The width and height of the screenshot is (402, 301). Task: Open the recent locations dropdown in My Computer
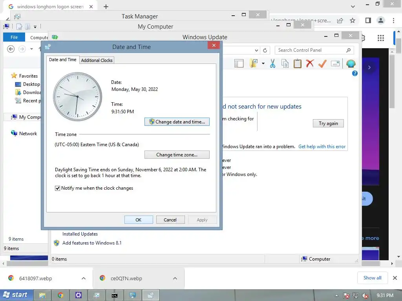[x=31, y=49]
